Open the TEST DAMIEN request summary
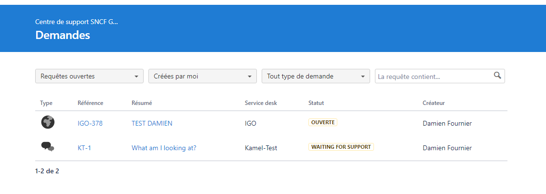 coord(152,123)
